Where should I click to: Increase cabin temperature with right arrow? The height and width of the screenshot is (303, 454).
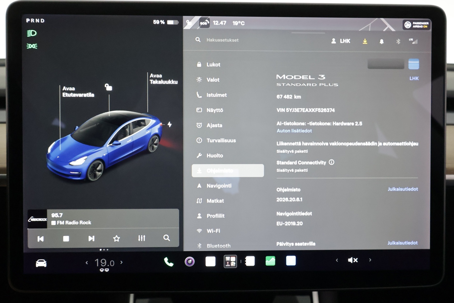121,262
